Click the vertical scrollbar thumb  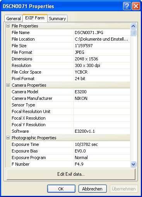pos(133,33)
